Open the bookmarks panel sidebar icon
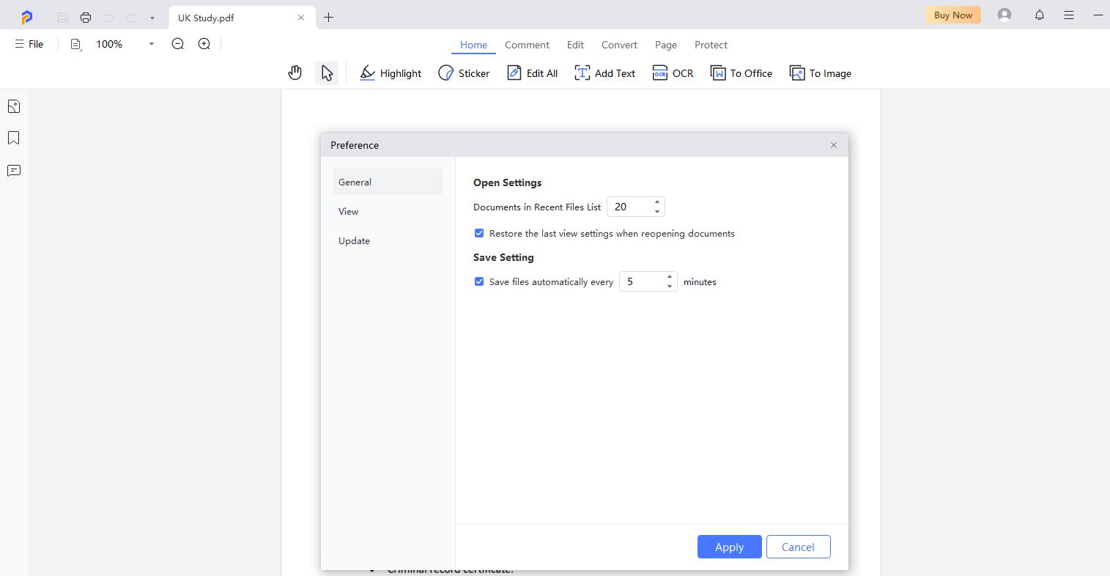 click(14, 138)
